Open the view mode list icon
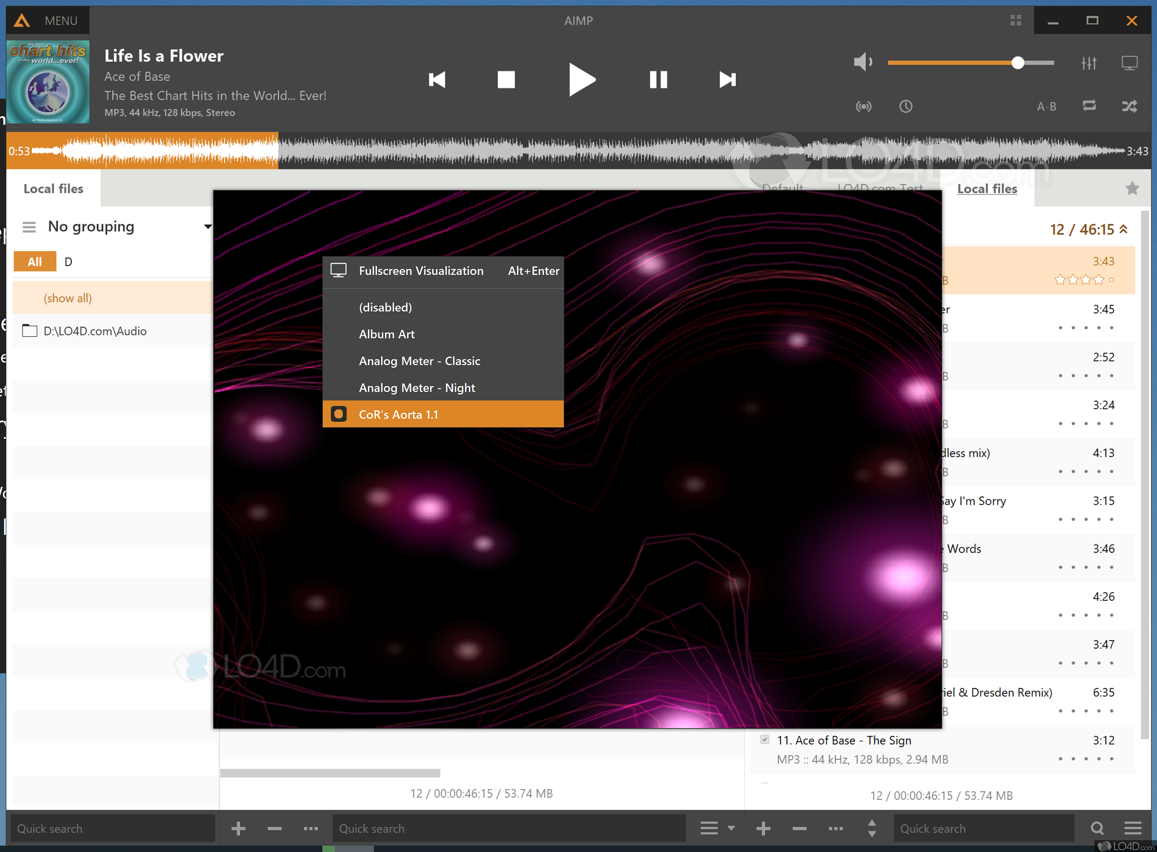The image size is (1157, 852). point(709,828)
